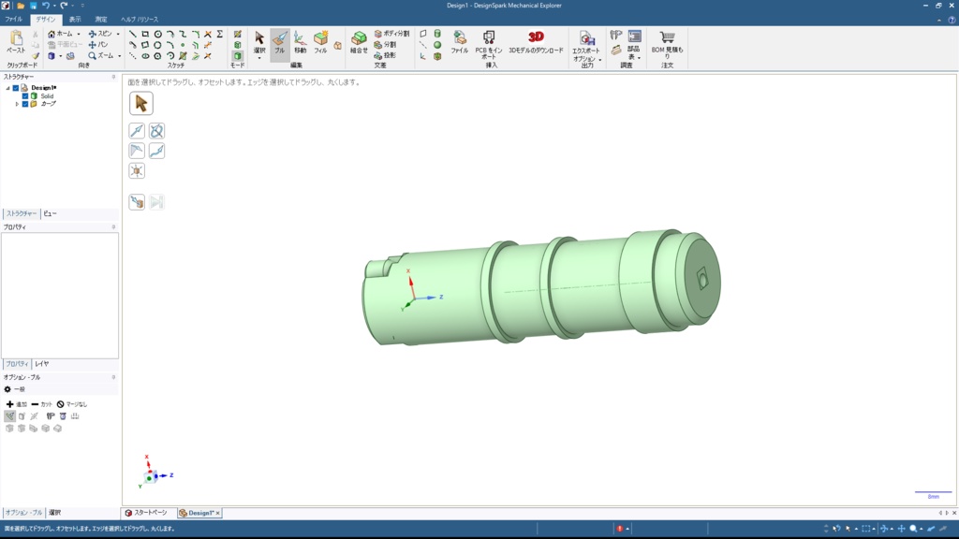Screen dimensions: 959x539
Task: Activate the 移動 (Move) tool
Action: [301, 43]
